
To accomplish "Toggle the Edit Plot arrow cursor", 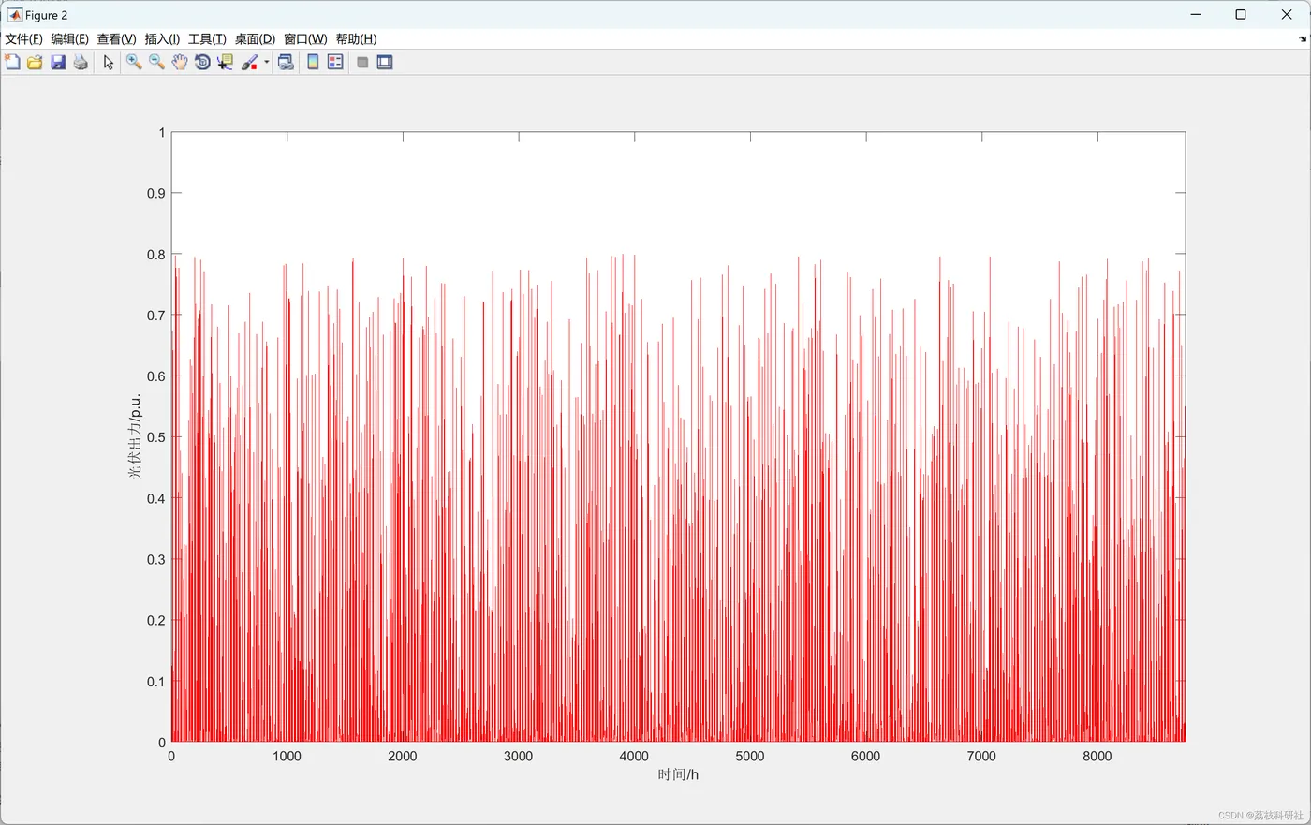I will coord(109,63).
